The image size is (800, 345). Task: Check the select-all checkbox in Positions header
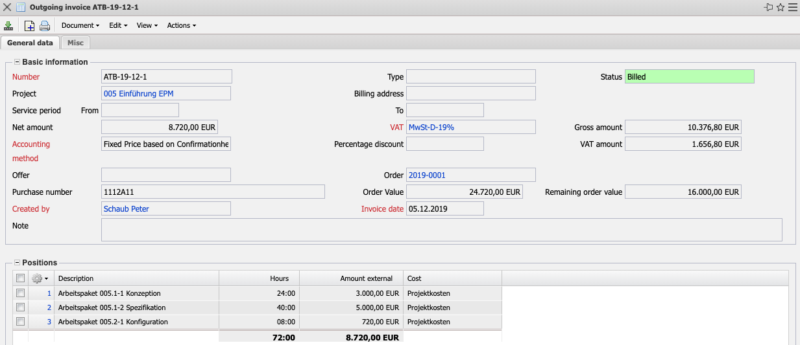pyautogui.click(x=21, y=278)
